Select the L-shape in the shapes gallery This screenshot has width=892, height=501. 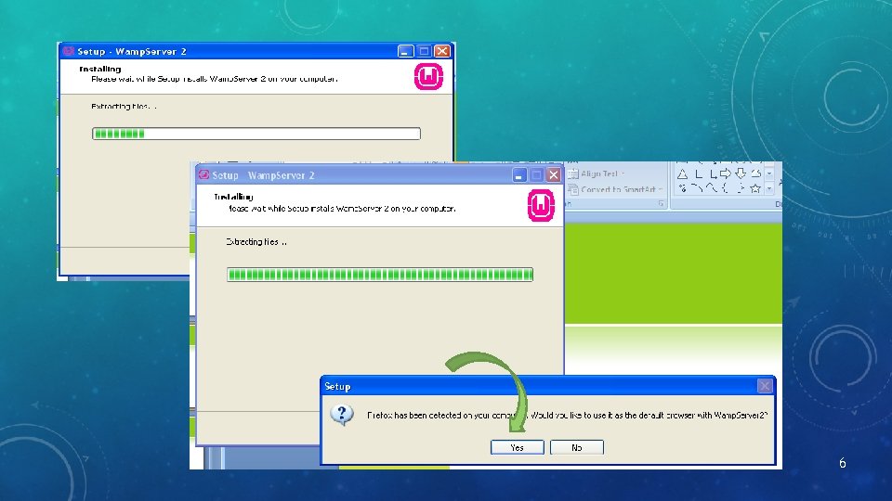pos(699,173)
